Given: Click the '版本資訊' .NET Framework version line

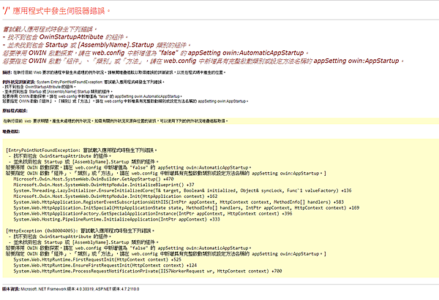Looking at the screenshot, I should point(71,289).
